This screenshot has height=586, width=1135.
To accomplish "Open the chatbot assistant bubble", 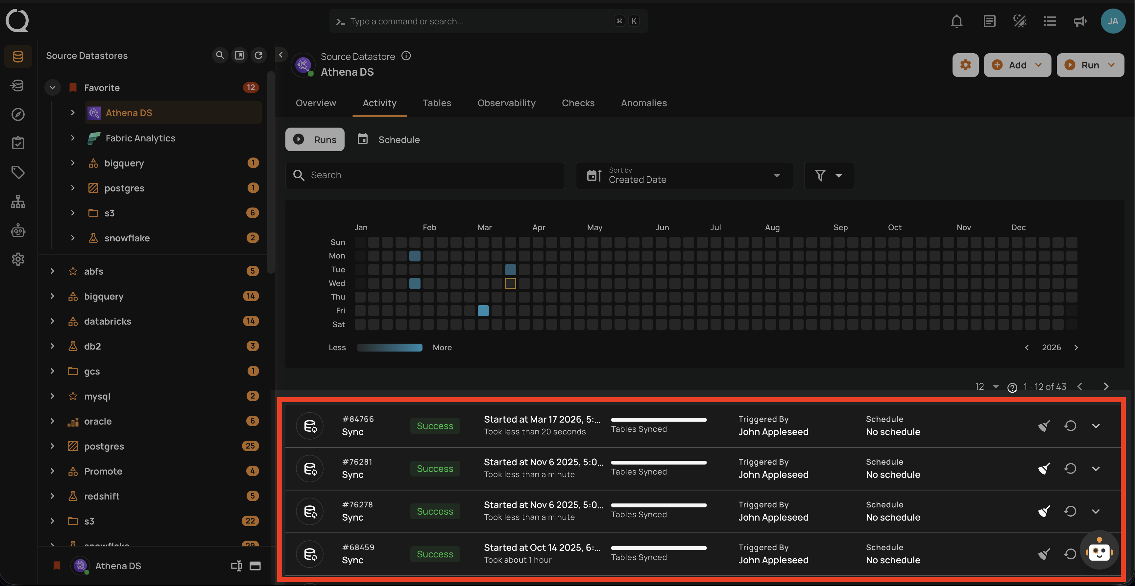I will (1099, 550).
